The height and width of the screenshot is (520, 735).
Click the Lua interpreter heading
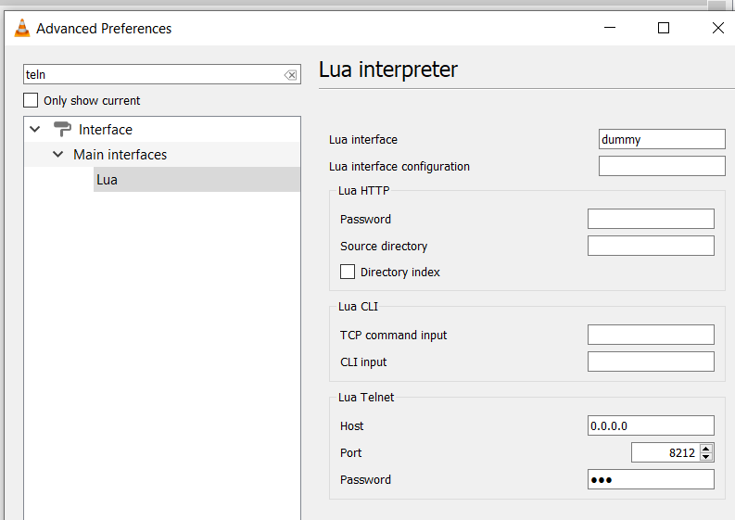pyautogui.click(x=388, y=70)
